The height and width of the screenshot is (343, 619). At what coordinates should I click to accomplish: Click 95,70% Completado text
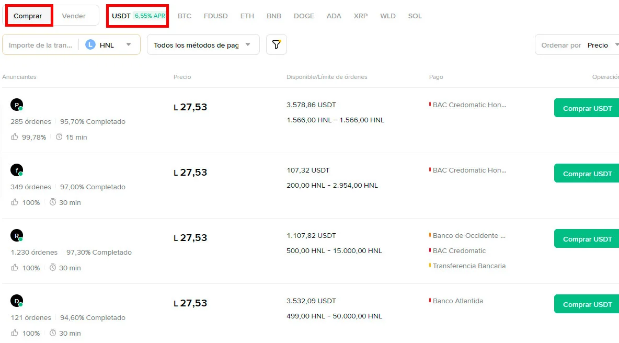pos(93,122)
